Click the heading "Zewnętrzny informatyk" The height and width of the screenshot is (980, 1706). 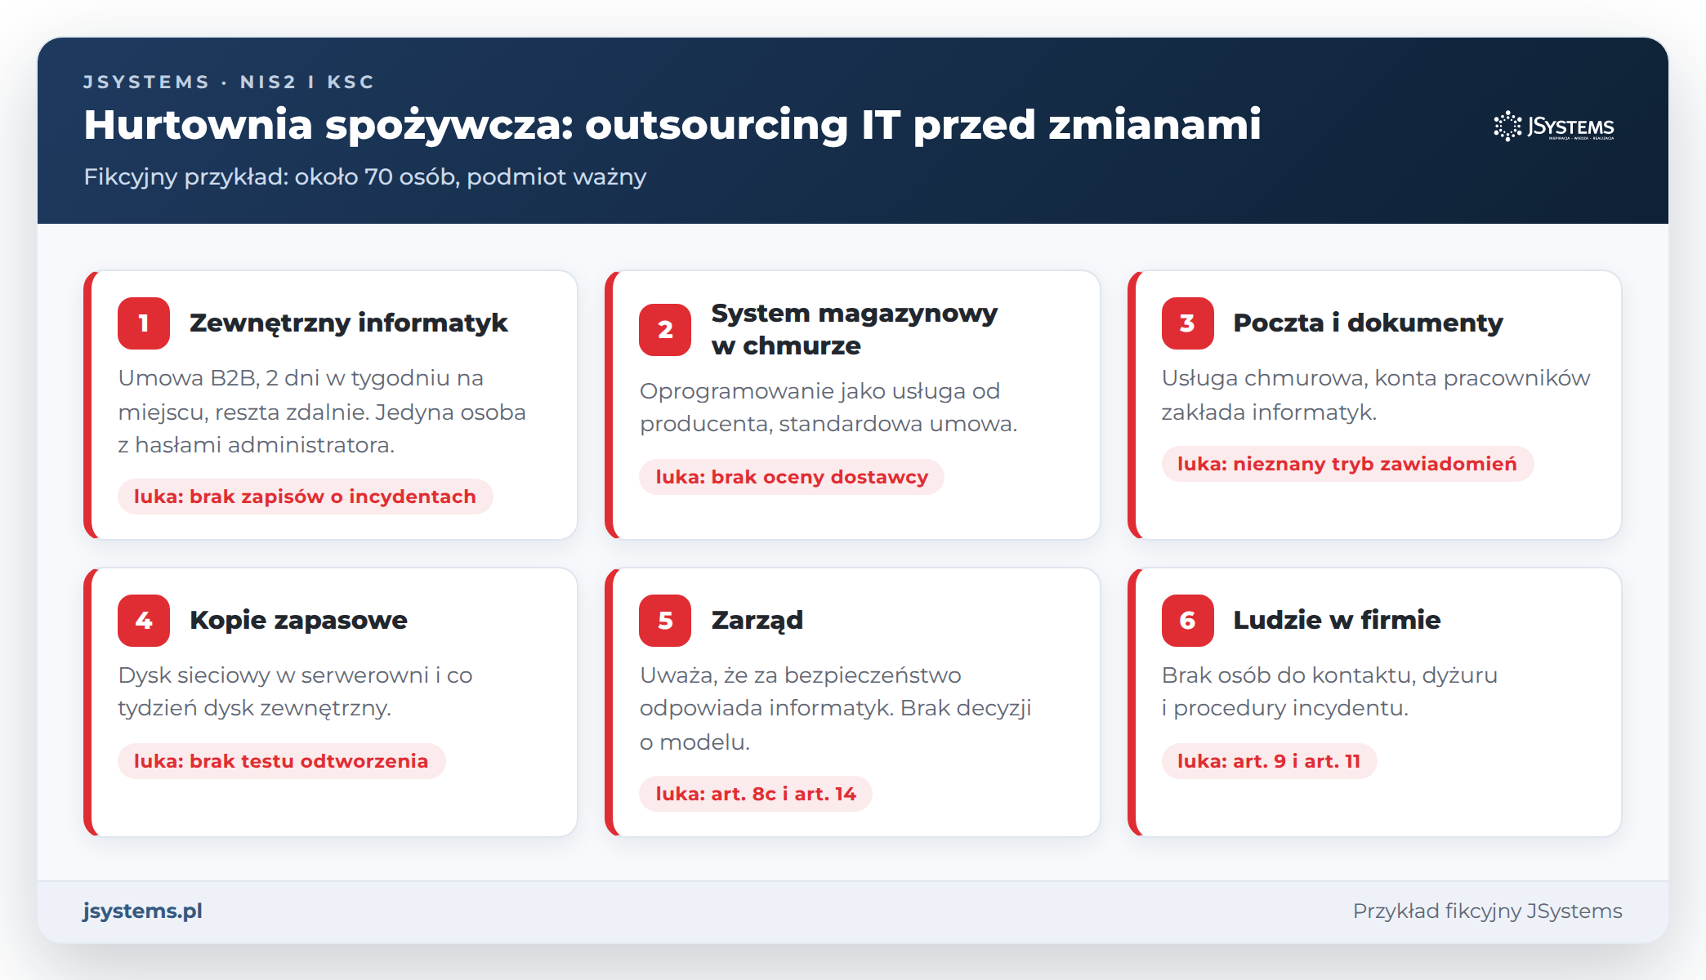pos(349,323)
